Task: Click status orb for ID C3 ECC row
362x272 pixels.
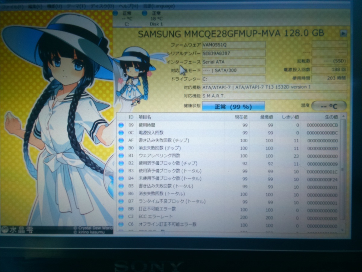Action: (x=121, y=216)
